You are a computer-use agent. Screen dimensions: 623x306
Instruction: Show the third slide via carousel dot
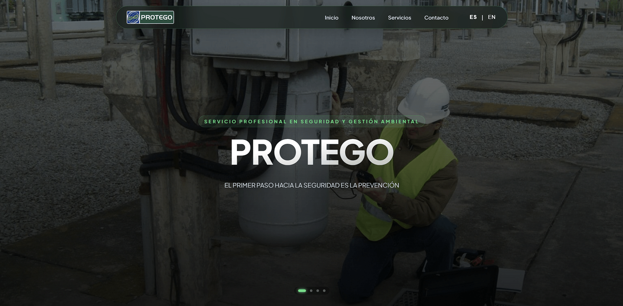(x=318, y=291)
